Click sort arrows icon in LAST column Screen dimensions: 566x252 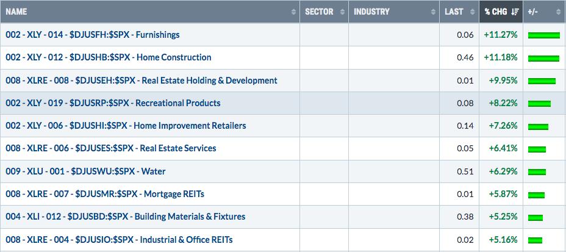472,12
